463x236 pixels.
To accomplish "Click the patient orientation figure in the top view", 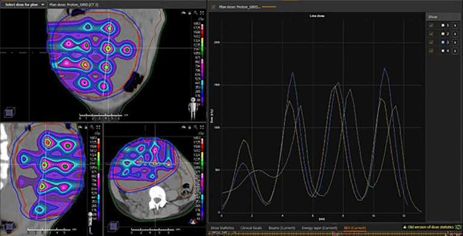I will 193,109.
